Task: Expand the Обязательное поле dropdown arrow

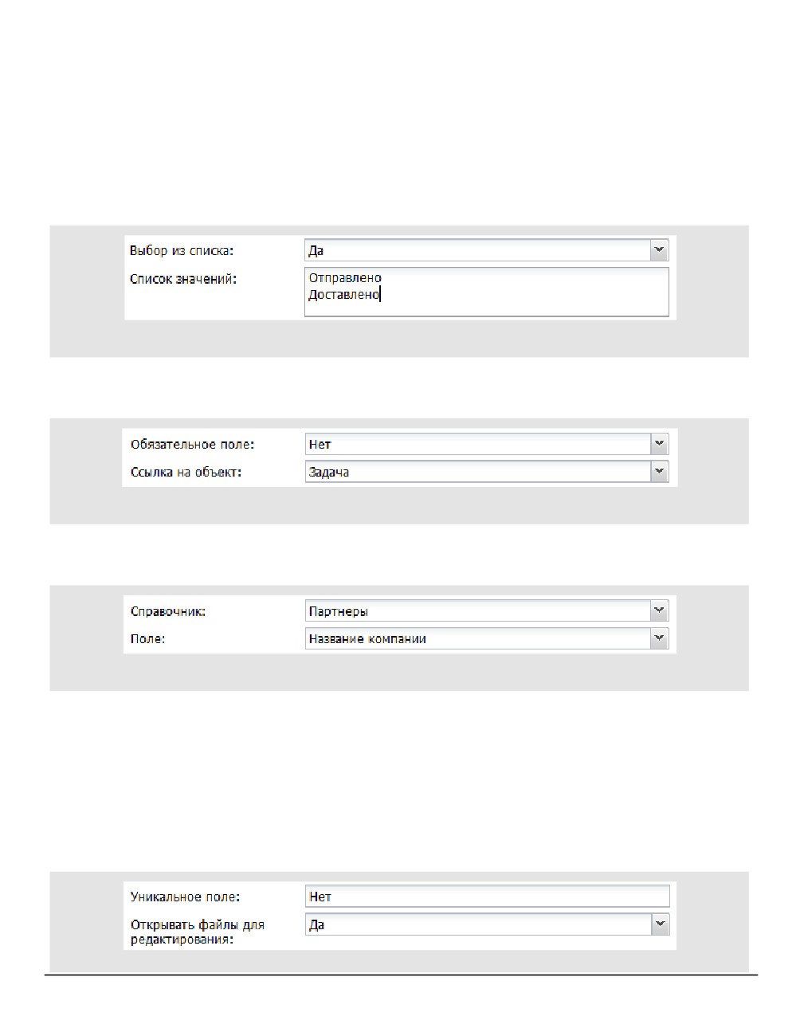Action: click(659, 444)
